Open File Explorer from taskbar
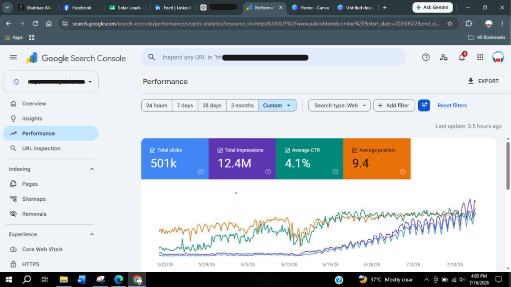 click(63, 280)
